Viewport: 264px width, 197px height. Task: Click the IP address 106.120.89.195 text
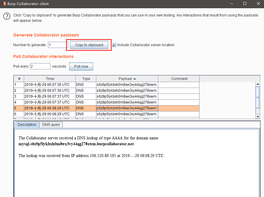pos(103,156)
